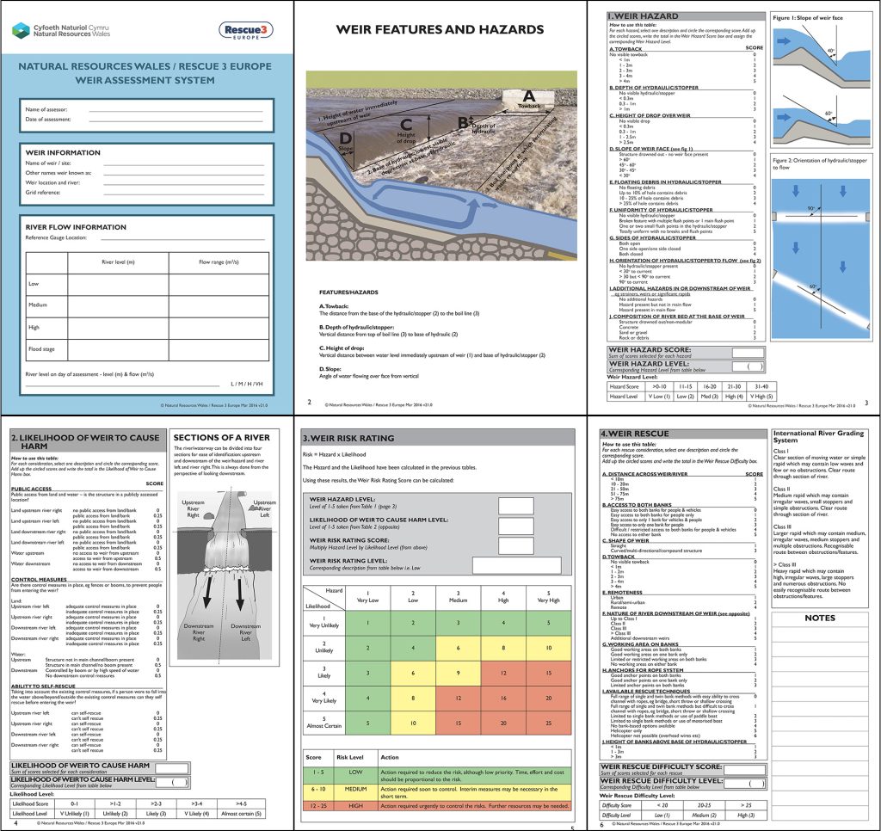The height and width of the screenshot is (831, 881).
Task: Click the 'A. TOWBACK' item in Weir Hazard list
Action: pos(625,49)
